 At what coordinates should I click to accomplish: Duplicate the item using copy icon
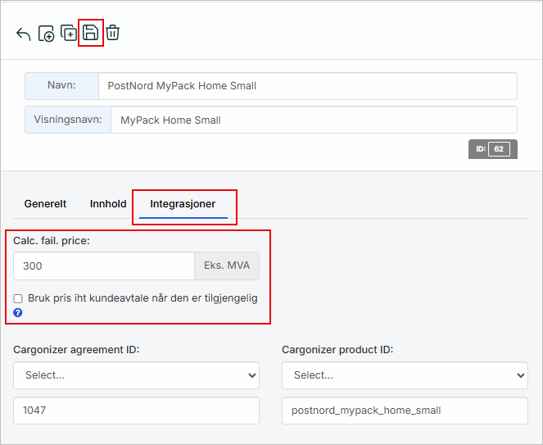(69, 33)
